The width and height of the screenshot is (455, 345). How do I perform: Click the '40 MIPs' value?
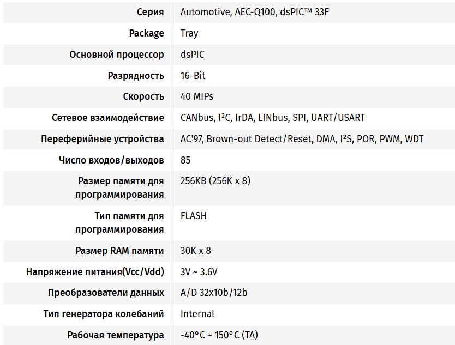click(197, 96)
